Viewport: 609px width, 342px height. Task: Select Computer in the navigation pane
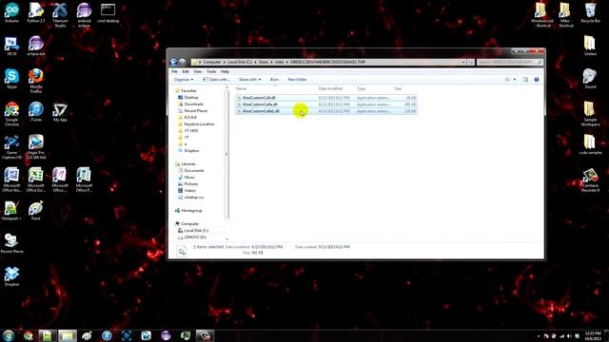(x=190, y=224)
